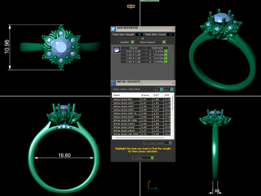The image size is (261, 196).
Task: Click the SPG column header
Action: (167, 95)
